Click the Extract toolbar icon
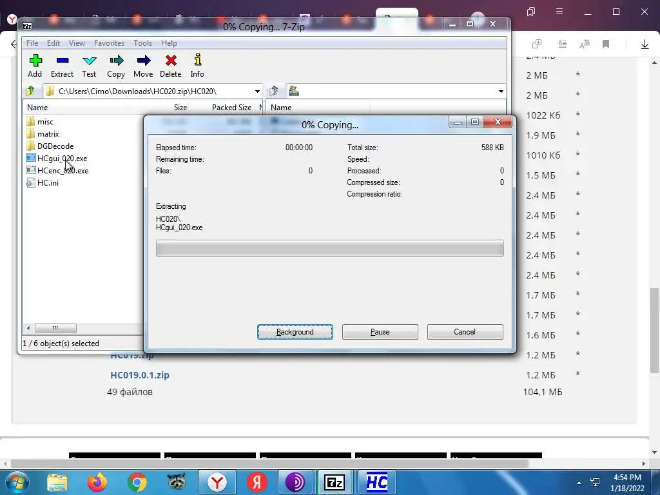The image size is (660, 495). [63, 66]
